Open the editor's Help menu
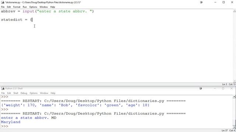The height and width of the screenshot is (132, 236). (x=52, y=7)
